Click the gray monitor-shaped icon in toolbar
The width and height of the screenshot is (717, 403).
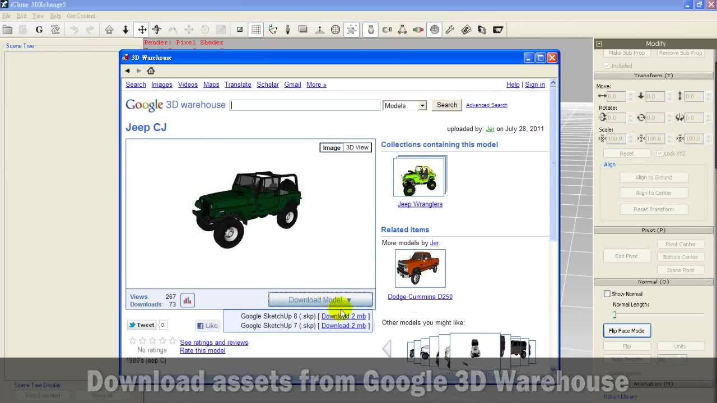303,30
